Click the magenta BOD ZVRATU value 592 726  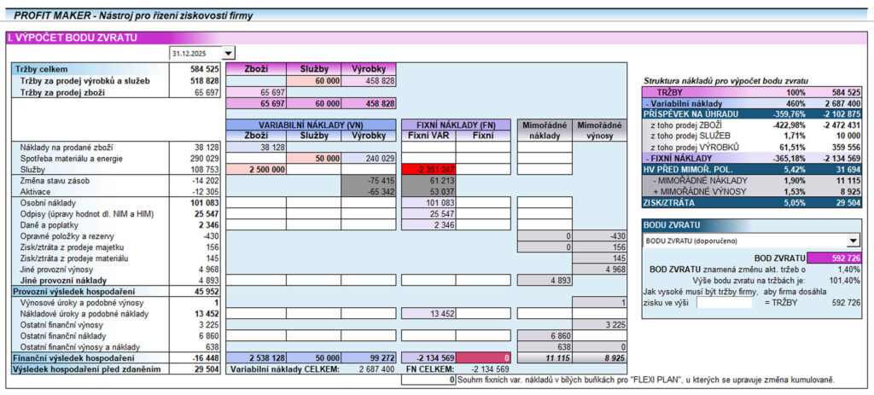coord(835,257)
